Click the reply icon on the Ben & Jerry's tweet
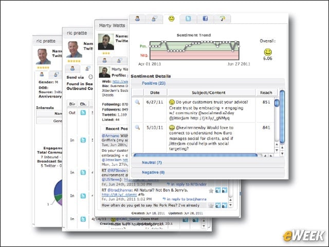Image resolution: width=329 pixels, height=247 pixels. tap(218, 190)
